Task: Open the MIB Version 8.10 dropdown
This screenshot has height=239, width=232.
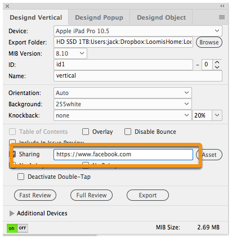Action: pos(70,53)
